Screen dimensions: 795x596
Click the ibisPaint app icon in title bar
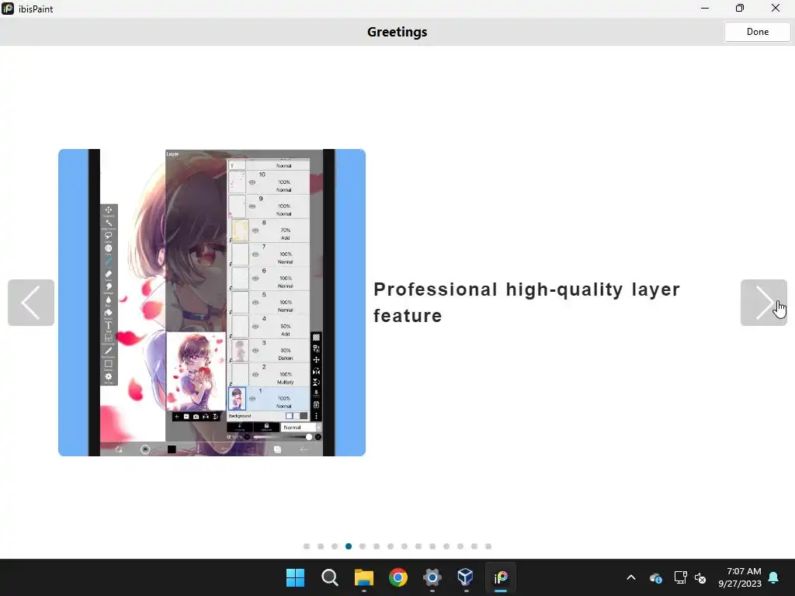coord(8,9)
